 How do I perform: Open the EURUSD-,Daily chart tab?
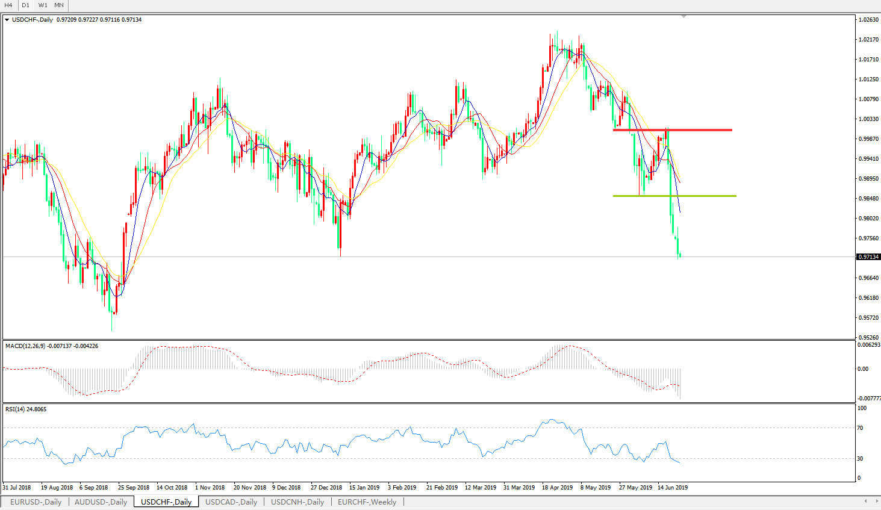coord(36,502)
